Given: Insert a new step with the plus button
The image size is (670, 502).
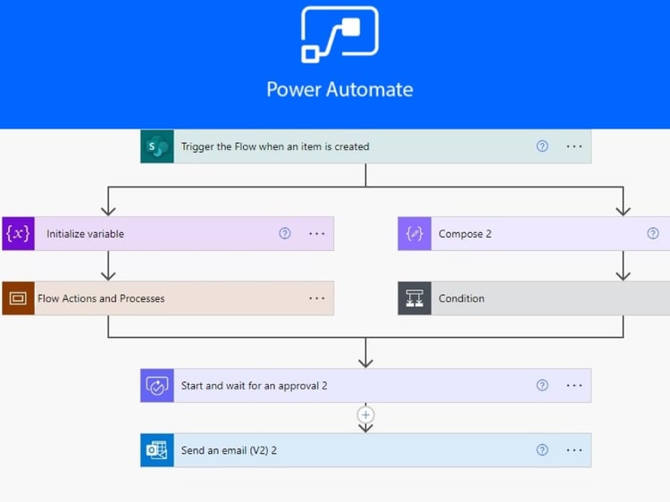Looking at the screenshot, I should coord(365,414).
